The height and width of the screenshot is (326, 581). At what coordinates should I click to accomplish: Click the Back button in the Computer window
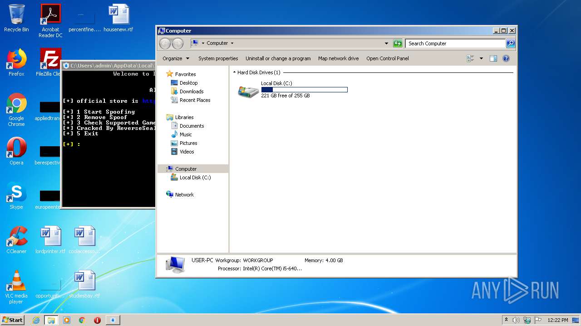pos(165,43)
